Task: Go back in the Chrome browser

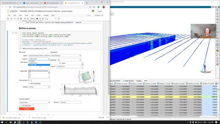Action: point(2,7)
